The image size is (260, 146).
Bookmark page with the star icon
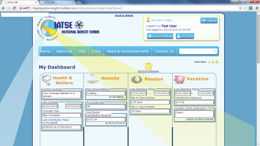pyautogui.click(x=245, y=8)
